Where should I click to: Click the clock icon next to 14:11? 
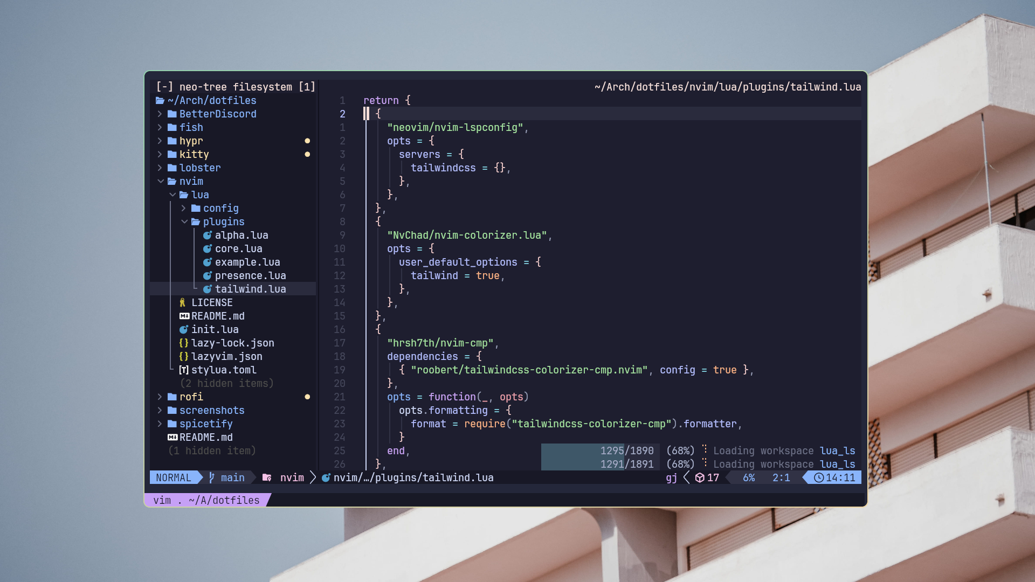click(x=818, y=477)
